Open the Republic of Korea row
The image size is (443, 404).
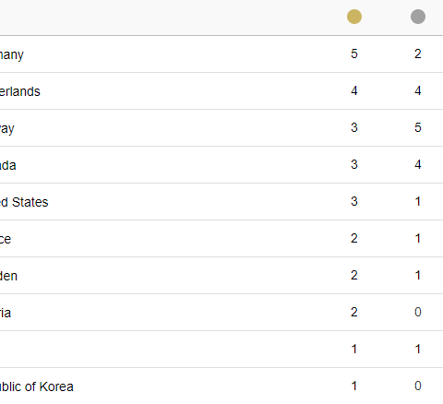[x=221, y=386]
